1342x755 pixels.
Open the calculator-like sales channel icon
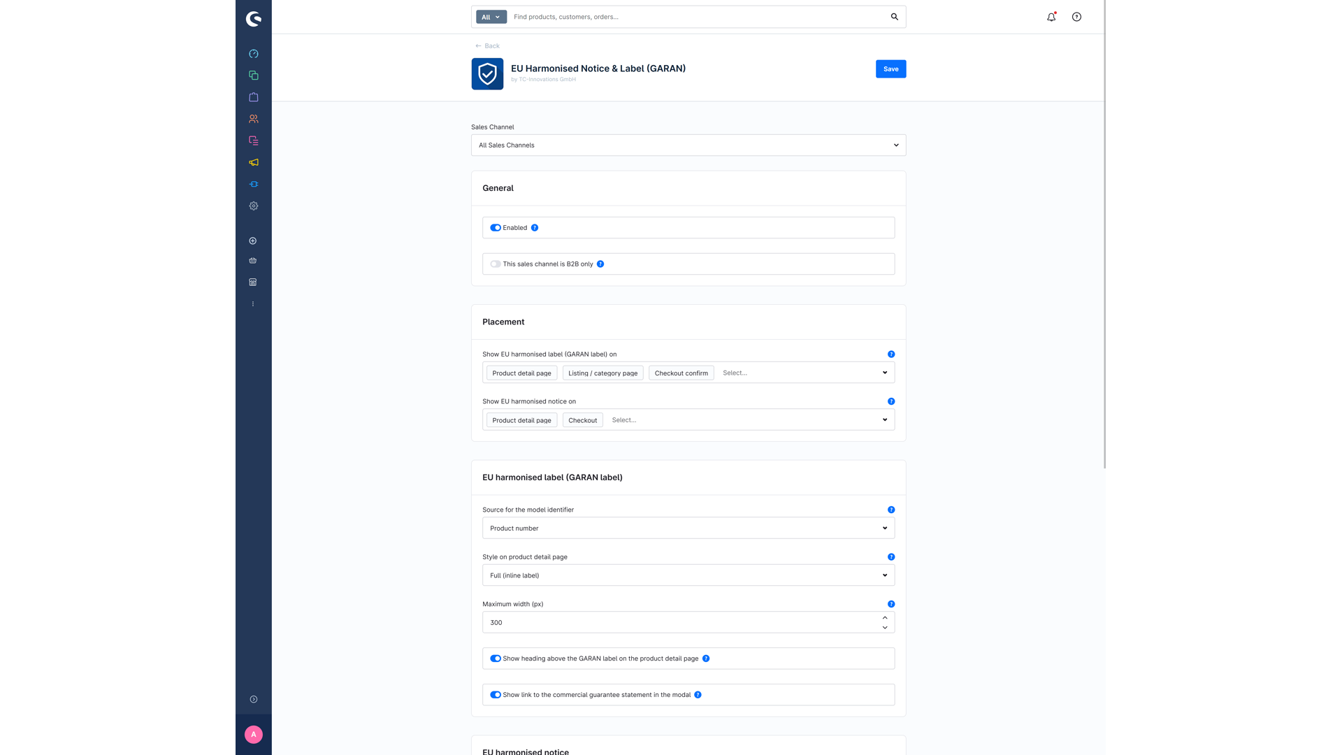(x=253, y=282)
